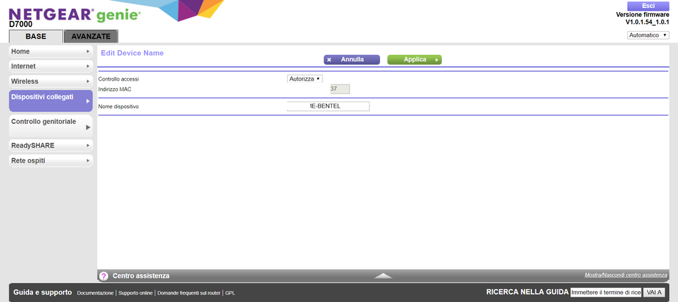Click the help question mark icon

click(104, 276)
